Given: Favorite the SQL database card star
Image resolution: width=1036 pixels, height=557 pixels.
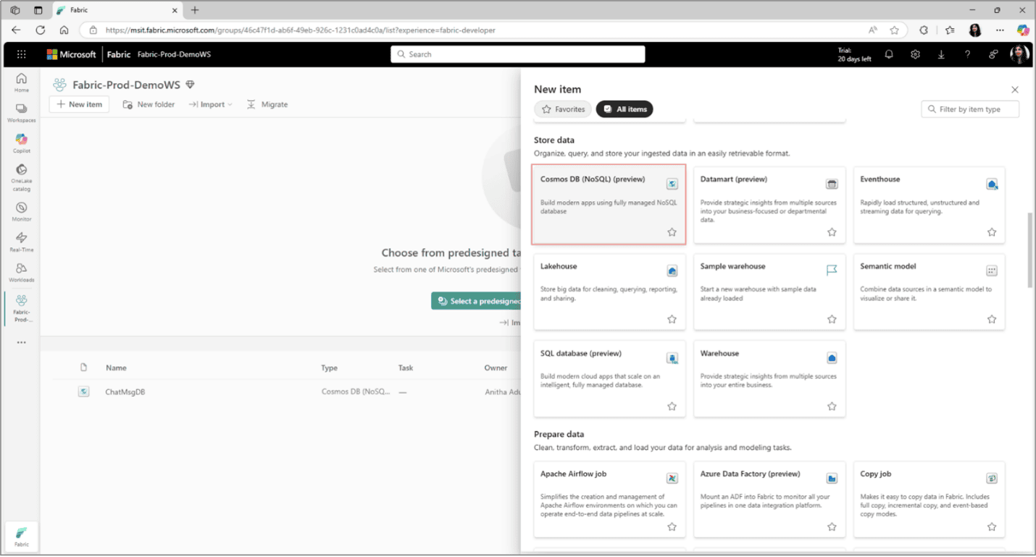Looking at the screenshot, I should coord(672,407).
